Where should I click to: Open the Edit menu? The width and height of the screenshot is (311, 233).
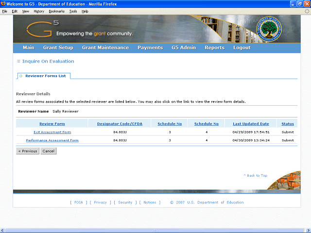coord(15,11)
